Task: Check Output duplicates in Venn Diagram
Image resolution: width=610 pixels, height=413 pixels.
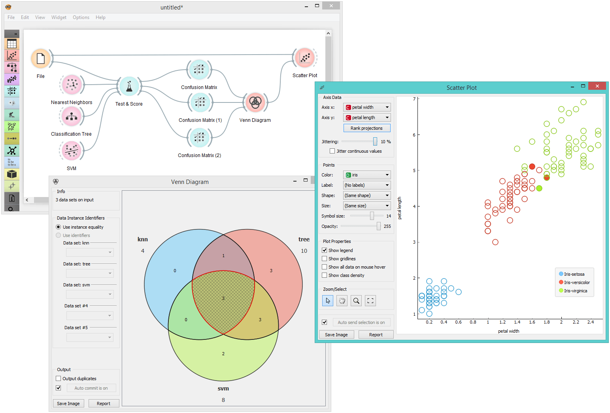Action: pyautogui.click(x=58, y=378)
